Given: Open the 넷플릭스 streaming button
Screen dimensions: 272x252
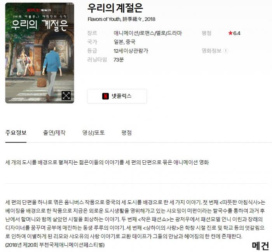Looking at the screenshot, I should coord(117,96).
